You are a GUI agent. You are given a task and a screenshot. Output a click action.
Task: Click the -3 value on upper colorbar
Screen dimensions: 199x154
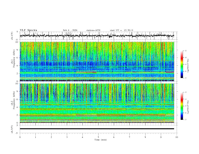pyautogui.click(x=185, y=51)
